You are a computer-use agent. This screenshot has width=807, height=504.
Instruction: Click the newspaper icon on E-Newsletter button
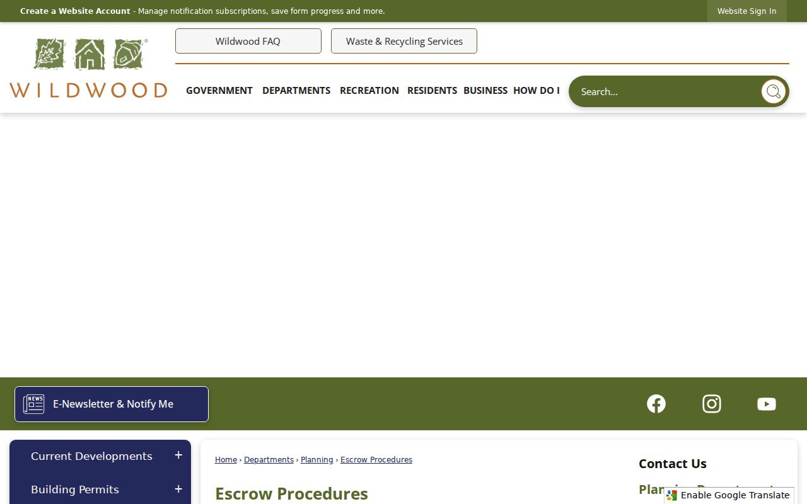[x=34, y=404]
